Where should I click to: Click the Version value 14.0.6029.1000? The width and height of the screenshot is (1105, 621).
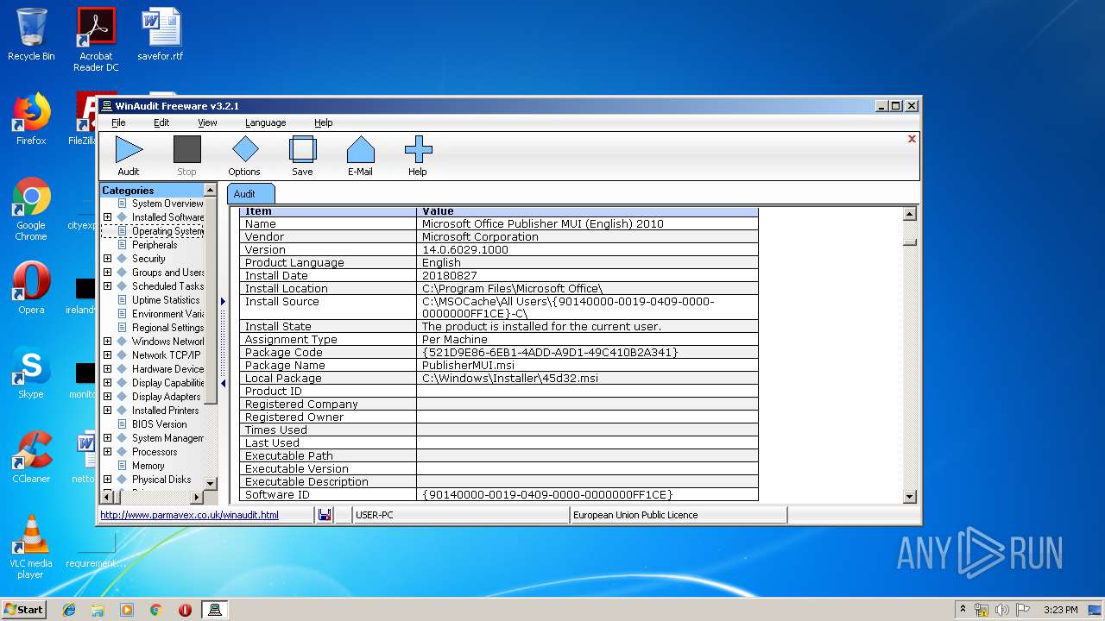click(x=464, y=249)
